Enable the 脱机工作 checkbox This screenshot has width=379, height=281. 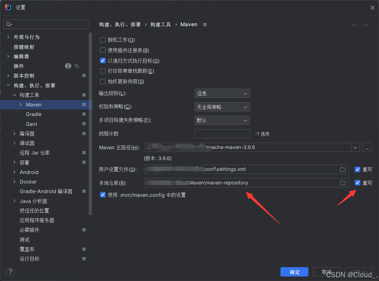pyautogui.click(x=103, y=40)
